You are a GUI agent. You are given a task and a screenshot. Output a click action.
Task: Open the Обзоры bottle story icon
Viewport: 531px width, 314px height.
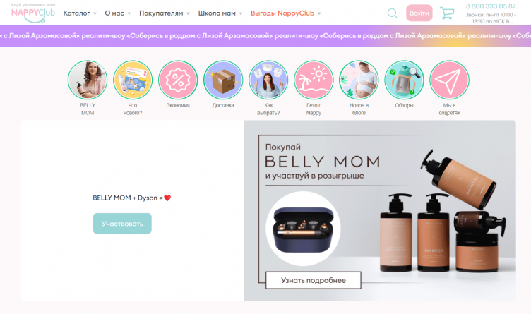pyautogui.click(x=404, y=80)
